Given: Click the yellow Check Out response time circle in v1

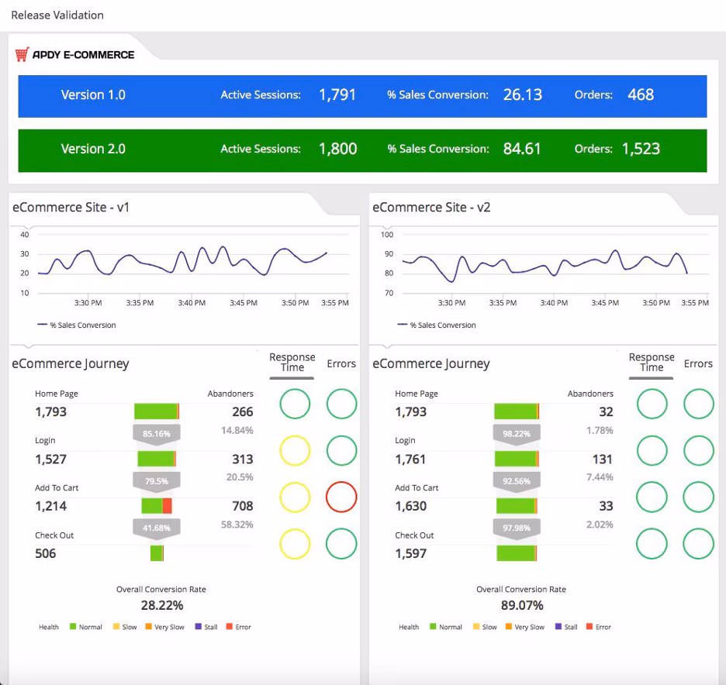Looking at the screenshot, I should pos(294,544).
